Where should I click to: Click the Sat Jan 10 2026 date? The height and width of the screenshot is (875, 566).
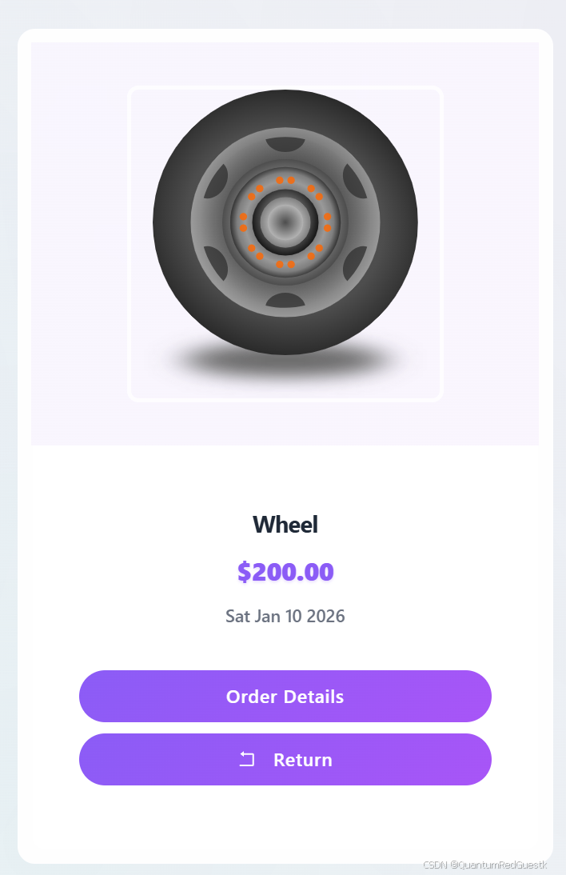(x=285, y=616)
